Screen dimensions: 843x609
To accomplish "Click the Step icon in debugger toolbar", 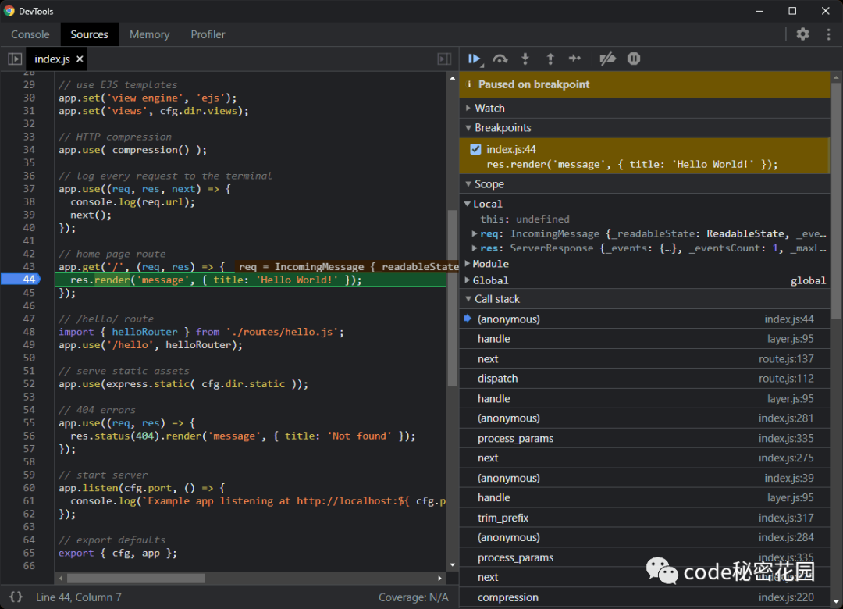I will coord(574,59).
